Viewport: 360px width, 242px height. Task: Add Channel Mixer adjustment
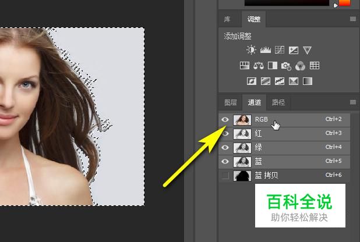(x=301, y=66)
